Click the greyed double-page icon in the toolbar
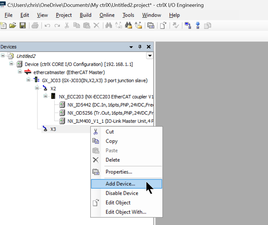 click(x=208, y=26)
